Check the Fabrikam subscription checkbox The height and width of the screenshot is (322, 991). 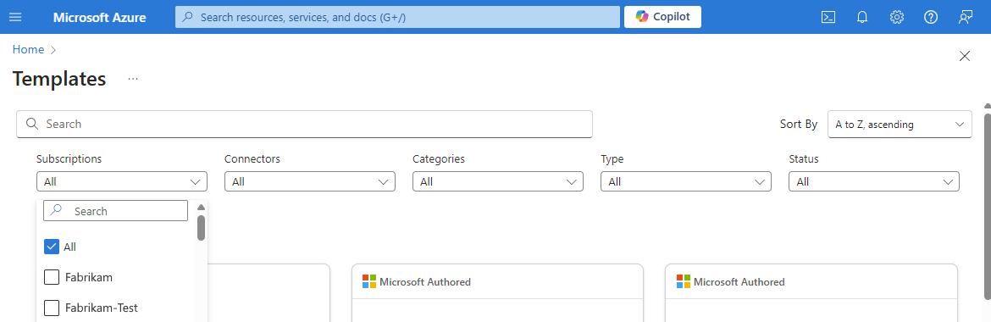[x=52, y=277]
